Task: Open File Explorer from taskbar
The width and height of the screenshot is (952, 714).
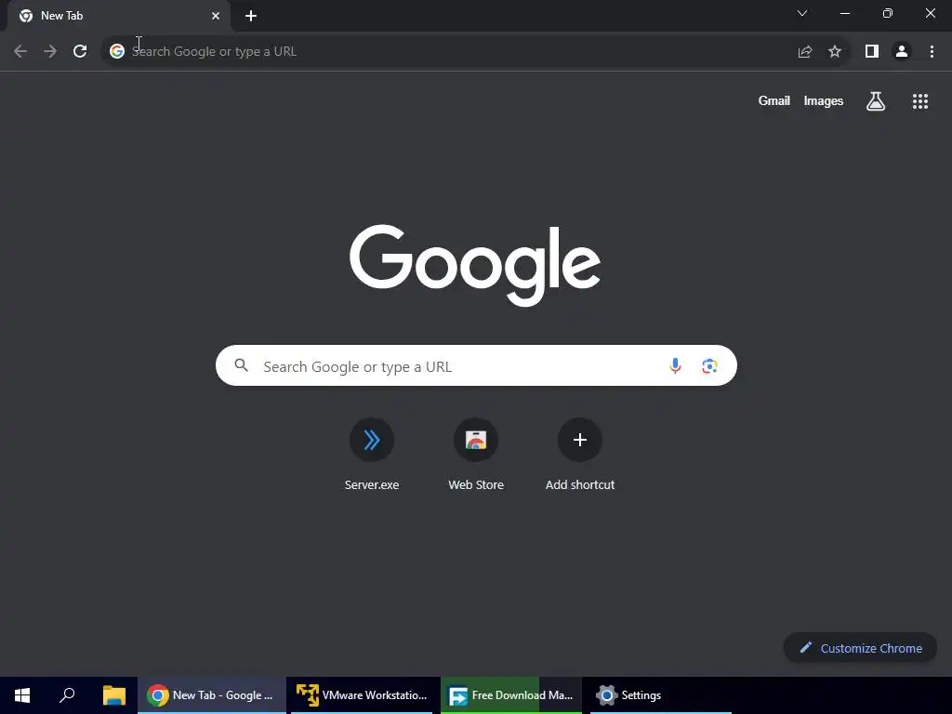Action: click(113, 695)
